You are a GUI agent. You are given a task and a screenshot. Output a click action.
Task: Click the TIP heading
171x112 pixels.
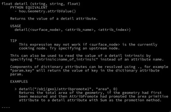point(13,41)
